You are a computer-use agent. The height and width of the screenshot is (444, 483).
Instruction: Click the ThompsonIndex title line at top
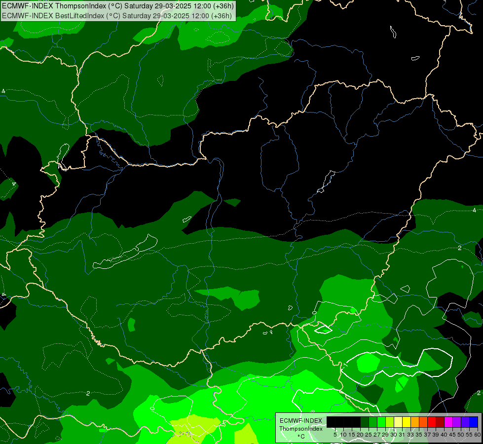pyautogui.click(x=117, y=6)
